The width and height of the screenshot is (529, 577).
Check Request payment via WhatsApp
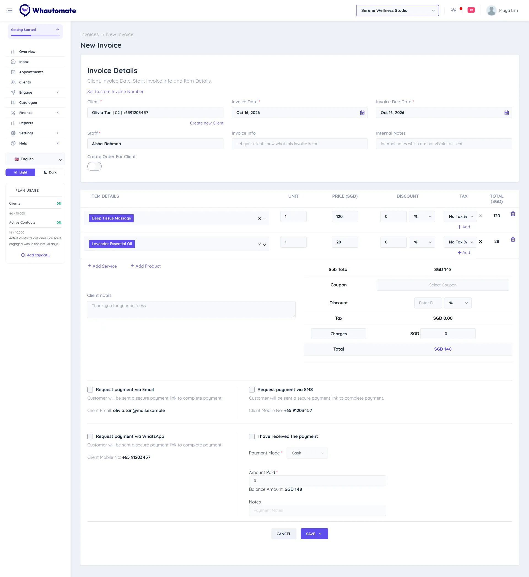[90, 437]
